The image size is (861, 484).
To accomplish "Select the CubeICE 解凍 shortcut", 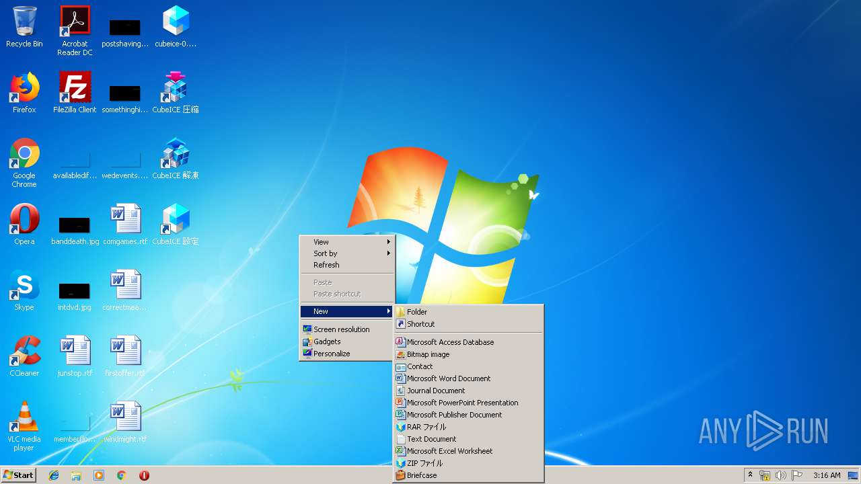I will click(176, 159).
